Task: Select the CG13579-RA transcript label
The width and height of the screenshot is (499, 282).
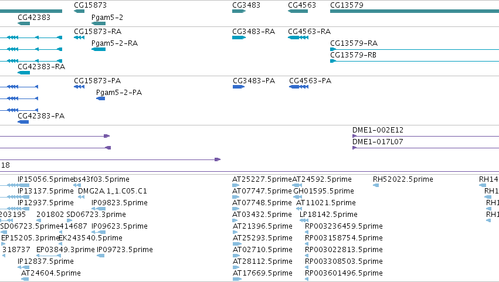Action: click(354, 43)
